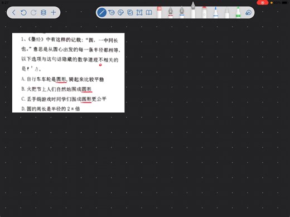Choose the white pencil tool

227,12
